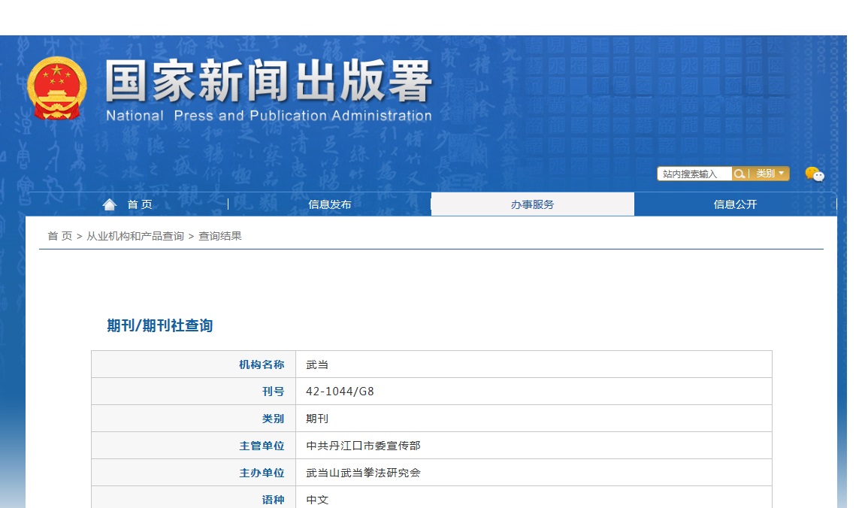Expand the dropdown arrow next to 类别
865x508 pixels.
(782, 174)
